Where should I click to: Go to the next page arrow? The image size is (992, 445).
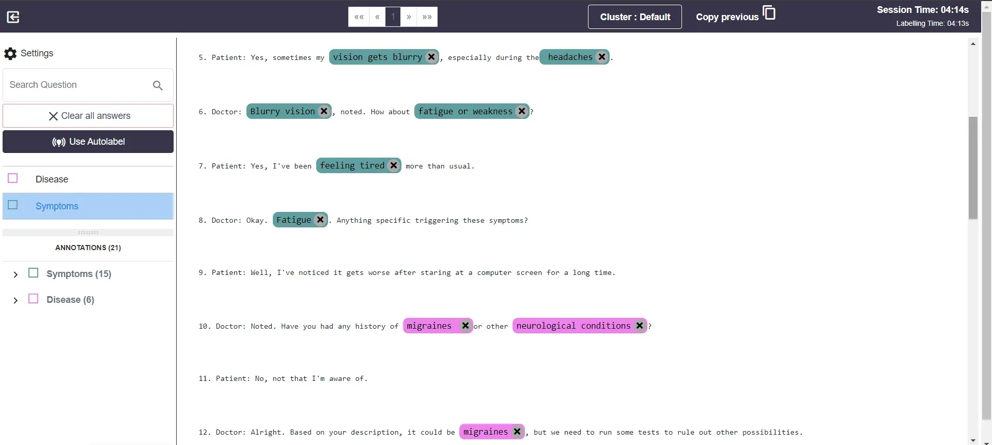click(x=409, y=17)
